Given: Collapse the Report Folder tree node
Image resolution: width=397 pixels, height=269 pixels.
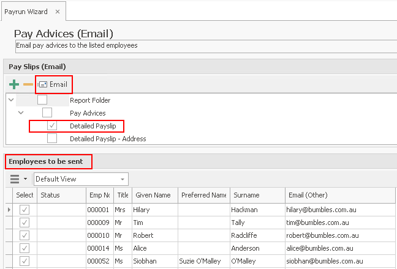Looking at the screenshot, I should (x=11, y=100).
